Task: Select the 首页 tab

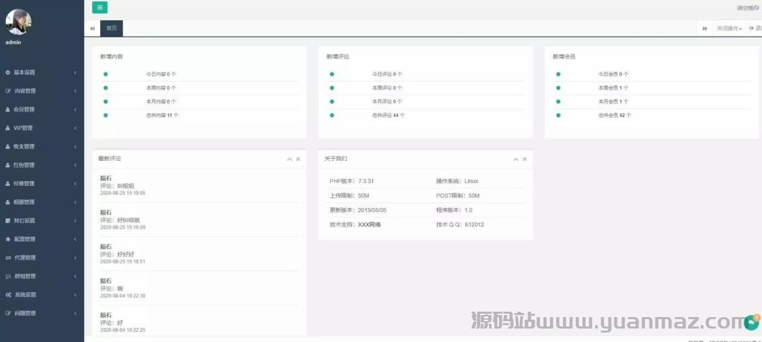Action: [111, 28]
